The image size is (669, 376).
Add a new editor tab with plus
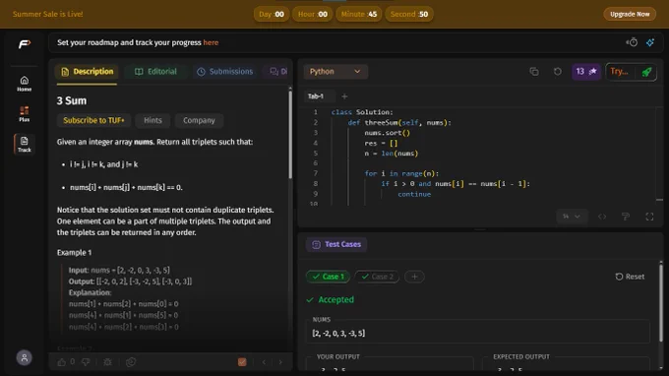[344, 96]
